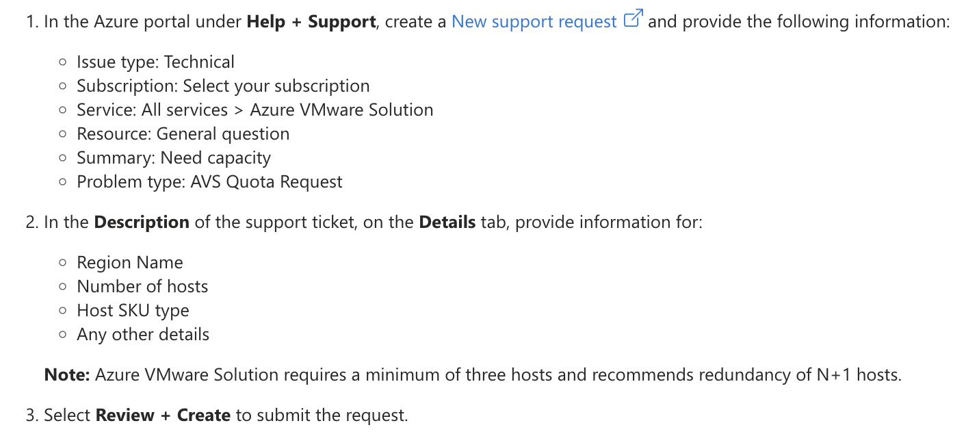The width and height of the screenshot is (966, 434).
Task: Click the step 3 list number
Action: (31, 416)
